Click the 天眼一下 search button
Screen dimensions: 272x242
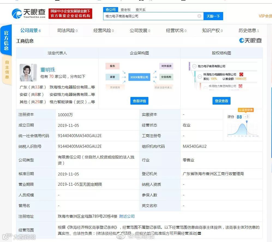coord(213,16)
